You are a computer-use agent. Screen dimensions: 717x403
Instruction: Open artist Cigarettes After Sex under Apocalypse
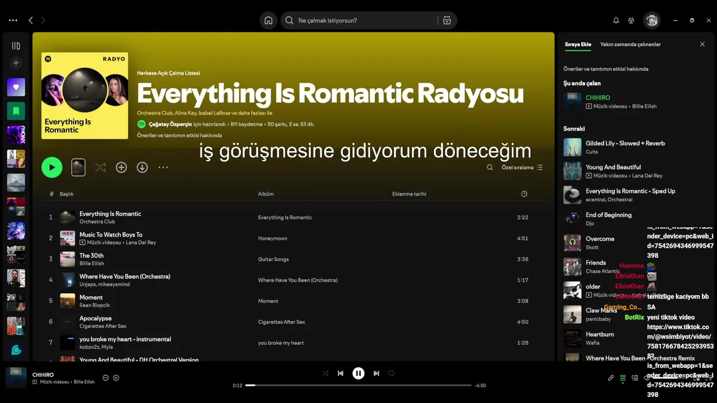tap(103, 326)
